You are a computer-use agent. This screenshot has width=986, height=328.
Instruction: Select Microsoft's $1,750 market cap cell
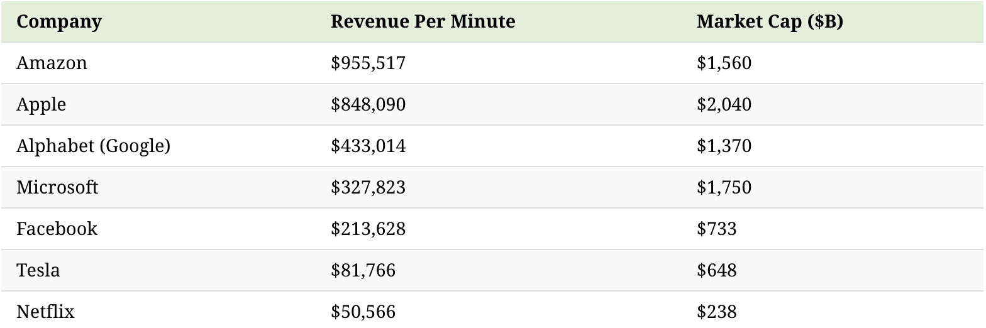pyautogui.click(x=724, y=187)
